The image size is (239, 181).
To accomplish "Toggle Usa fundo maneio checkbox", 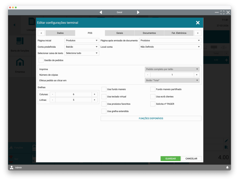I will 104,89.
